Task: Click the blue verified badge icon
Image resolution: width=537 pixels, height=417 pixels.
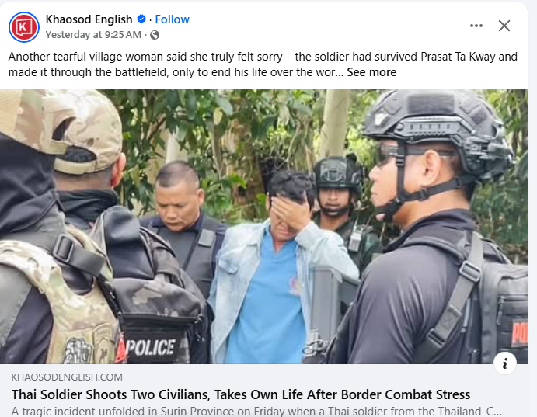Action: (x=141, y=19)
